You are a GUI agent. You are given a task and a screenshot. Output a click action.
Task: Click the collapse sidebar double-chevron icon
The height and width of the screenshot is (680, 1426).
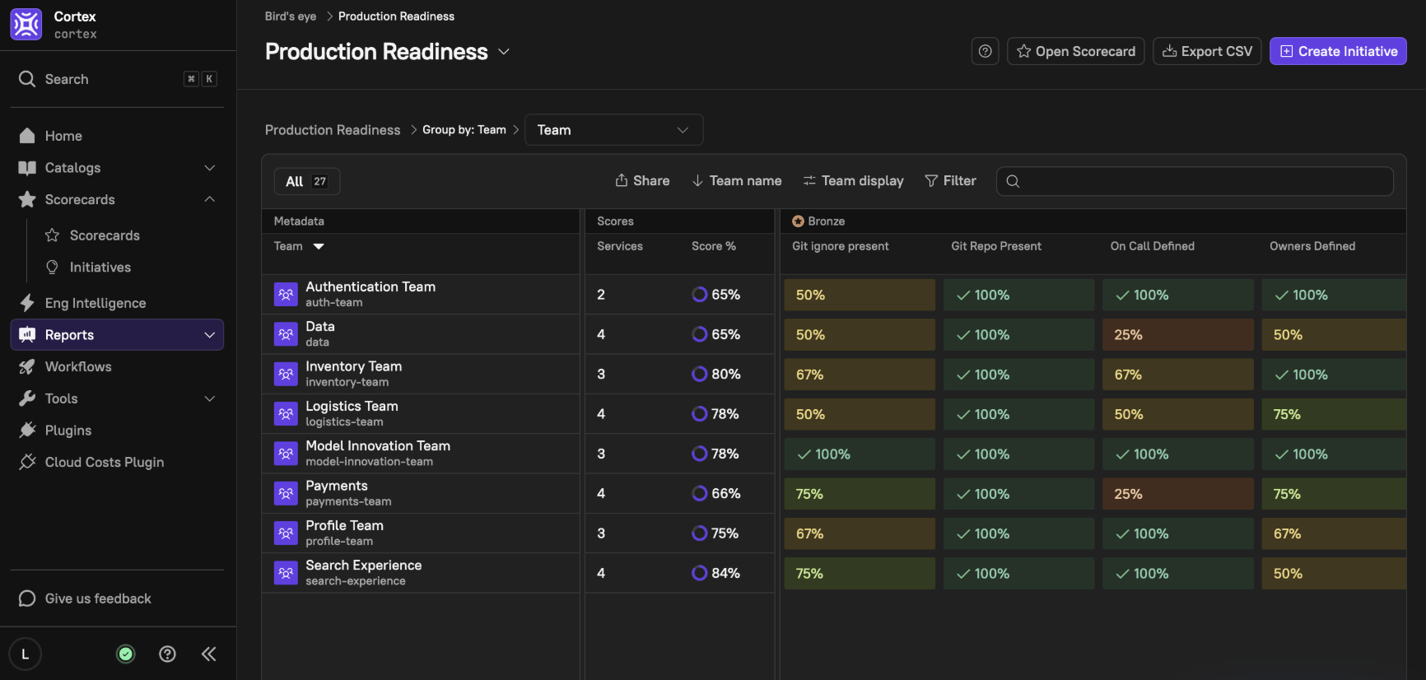[x=209, y=654]
